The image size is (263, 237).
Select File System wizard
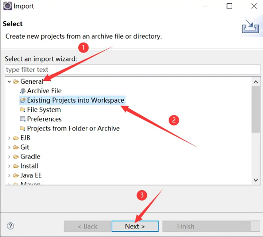[44, 110]
